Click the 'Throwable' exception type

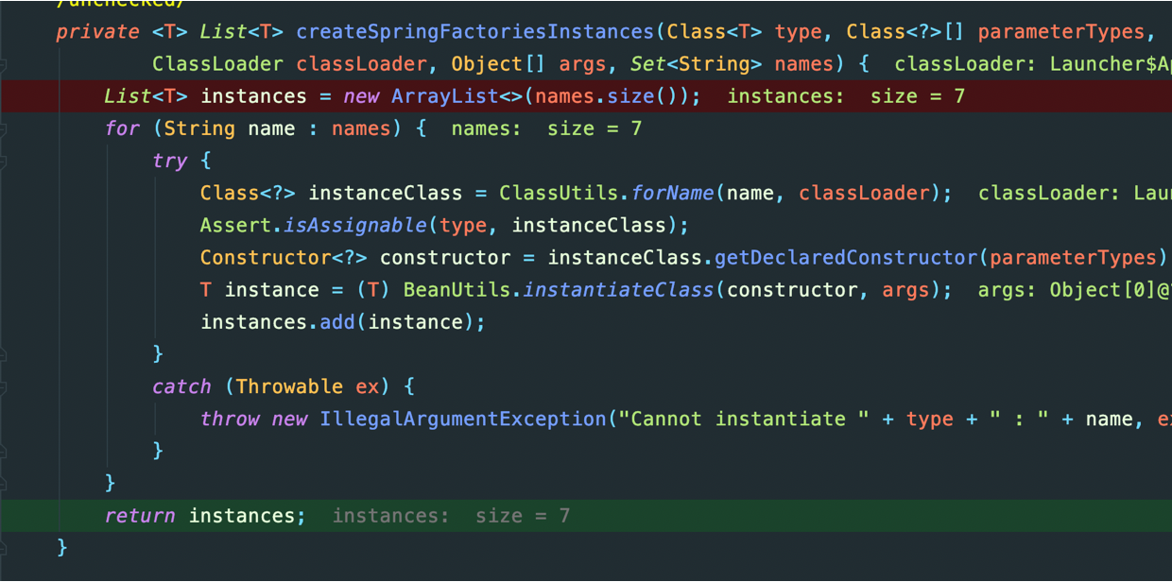click(289, 385)
